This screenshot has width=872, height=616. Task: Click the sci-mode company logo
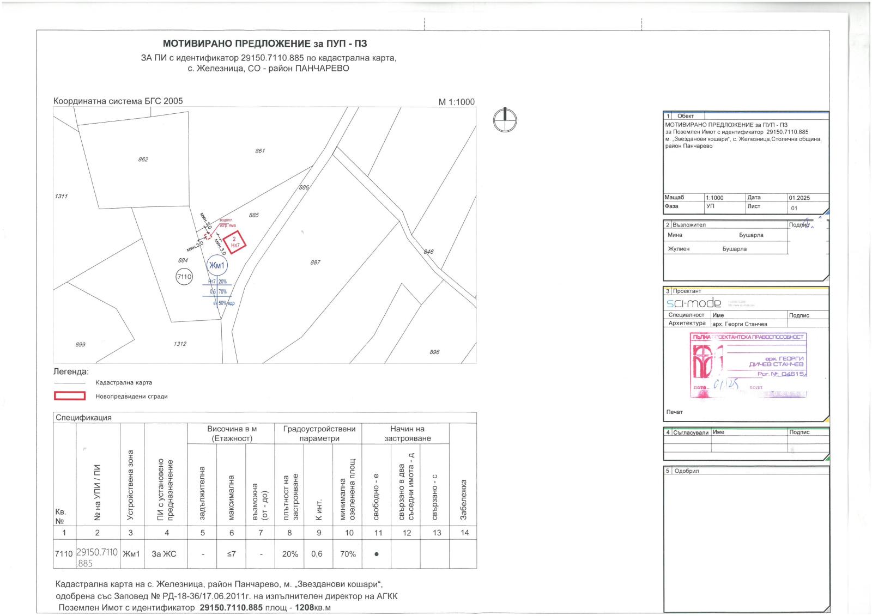pyautogui.click(x=694, y=303)
